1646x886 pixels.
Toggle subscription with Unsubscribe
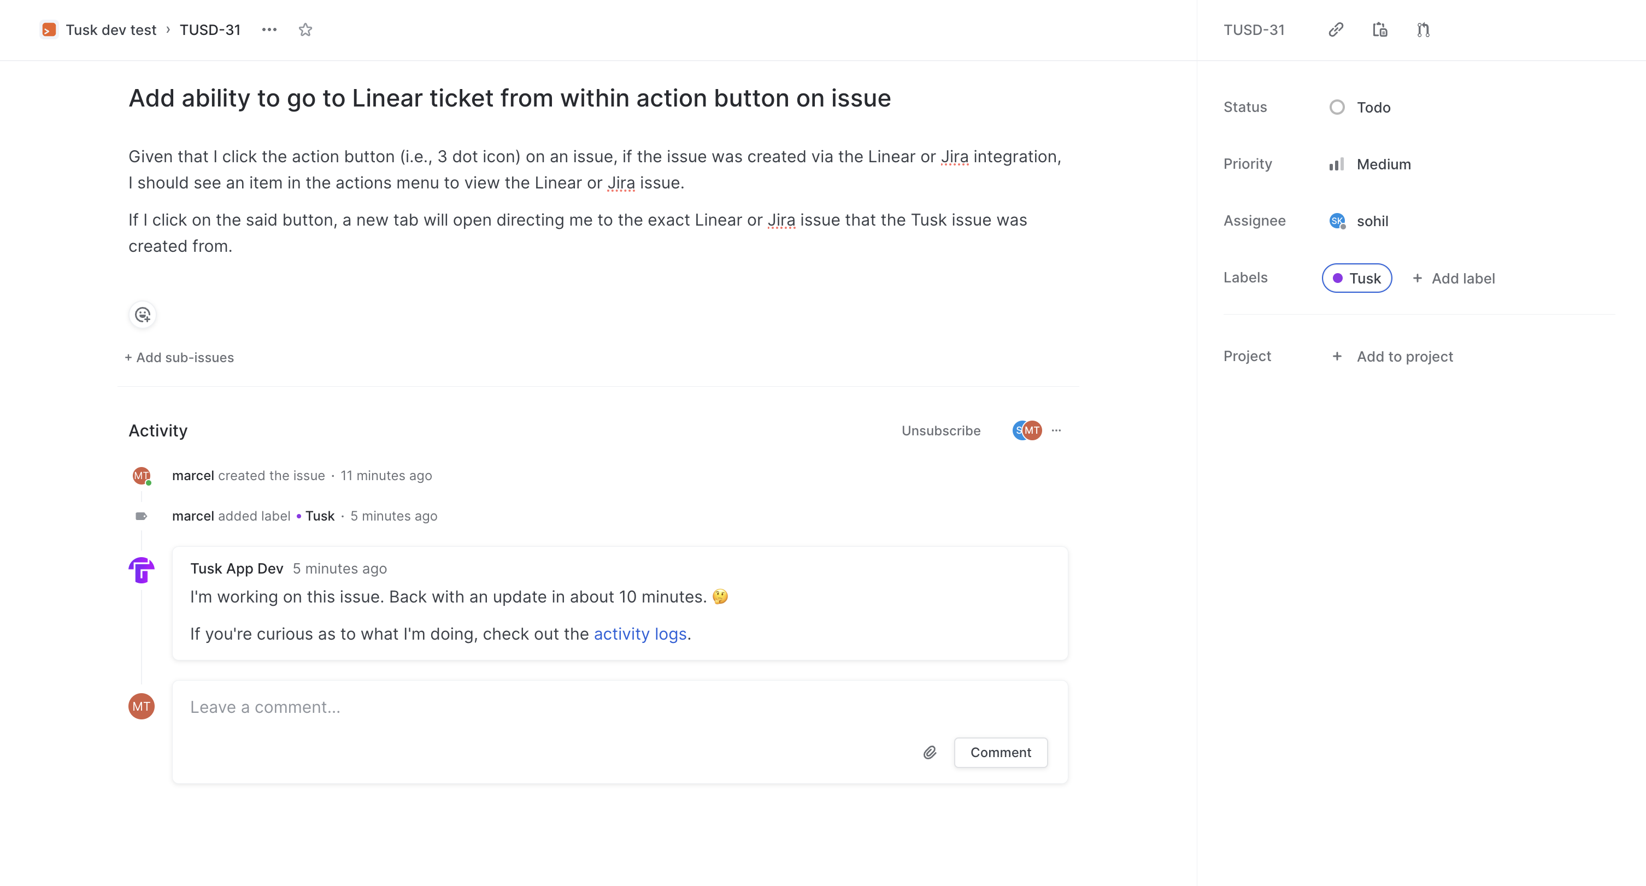coord(940,431)
